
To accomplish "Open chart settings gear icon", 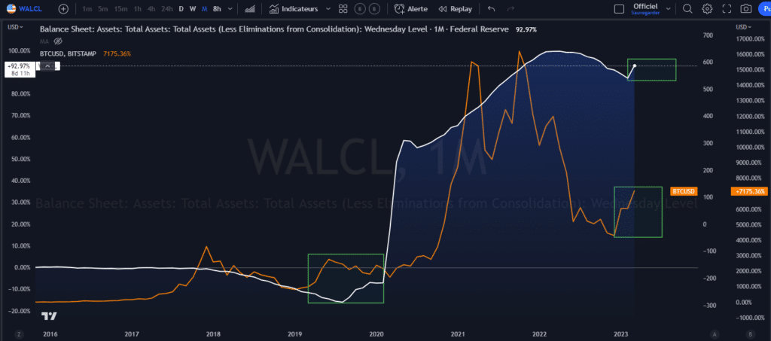I will click(x=707, y=9).
